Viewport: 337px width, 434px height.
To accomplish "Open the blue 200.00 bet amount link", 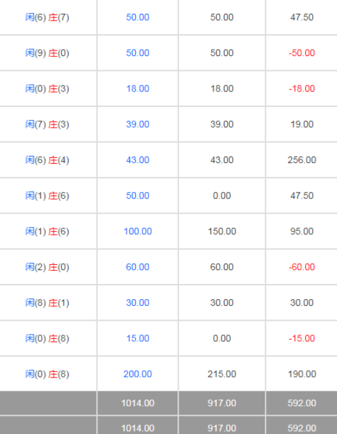I will [x=138, y=374].
